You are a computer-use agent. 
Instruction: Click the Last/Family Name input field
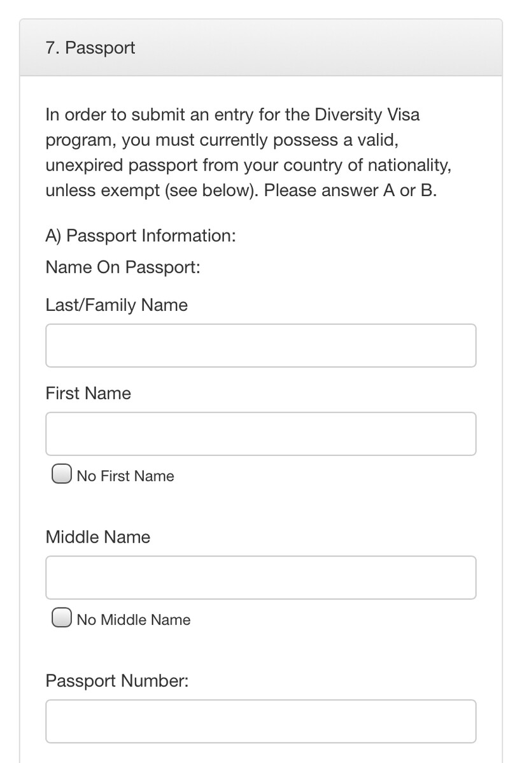[x=260, y=346]
